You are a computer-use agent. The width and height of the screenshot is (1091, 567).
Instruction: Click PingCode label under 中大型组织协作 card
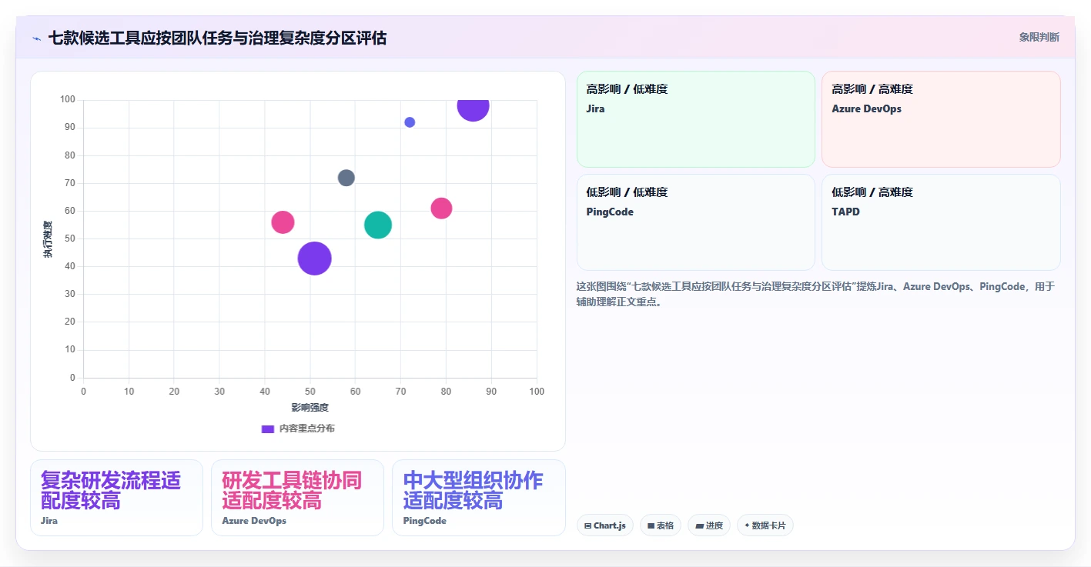[424, 521]
